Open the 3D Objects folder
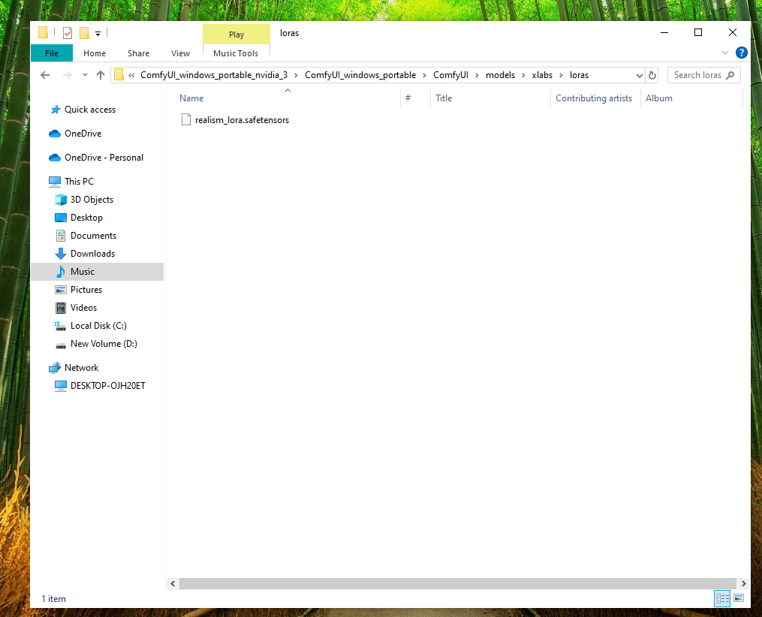Screen dimensions: 762x617 tap(91, 200)
